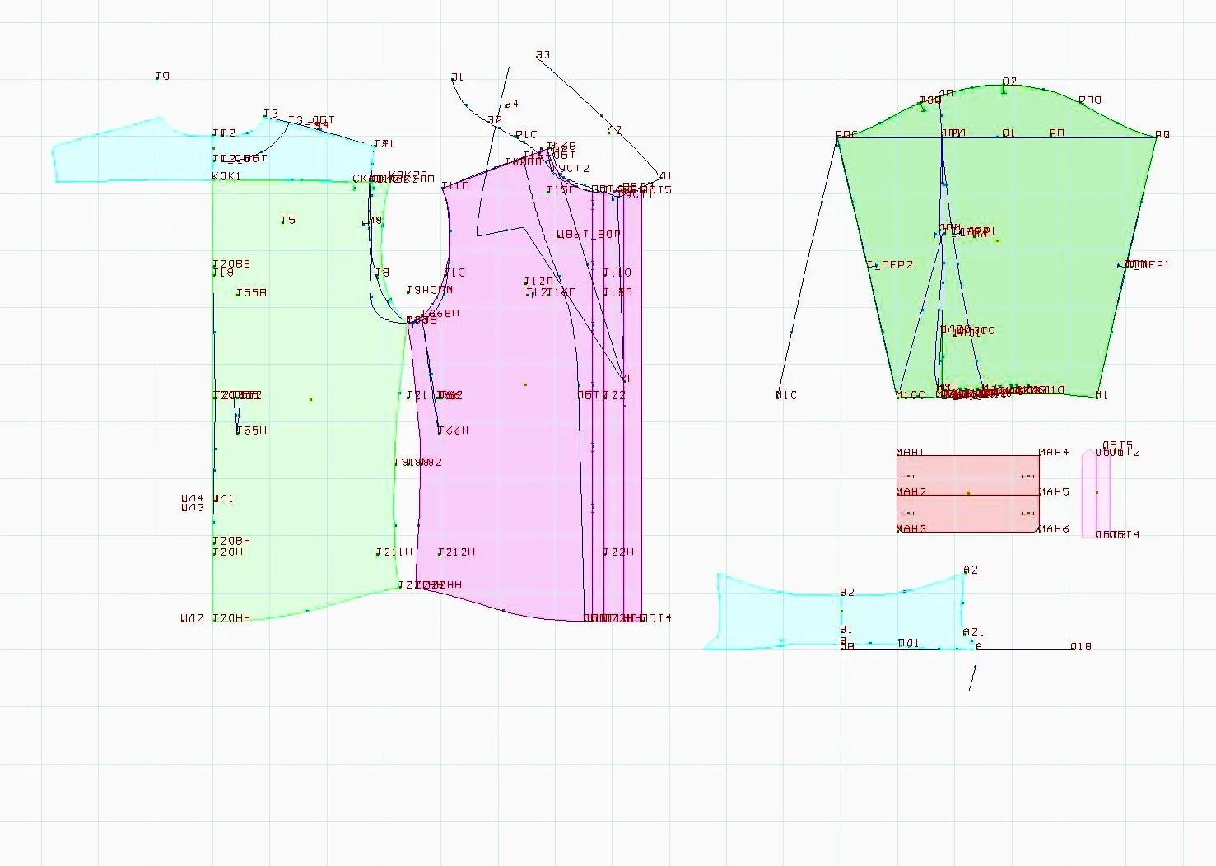Click point label "КОК1" on yoke
This screenshot has height=866, width=1216.
[x=226, y=177]
